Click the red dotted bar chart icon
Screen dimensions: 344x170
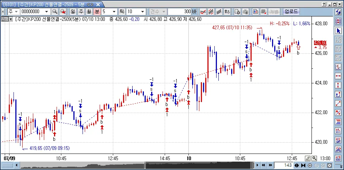[x=211, y=12]
